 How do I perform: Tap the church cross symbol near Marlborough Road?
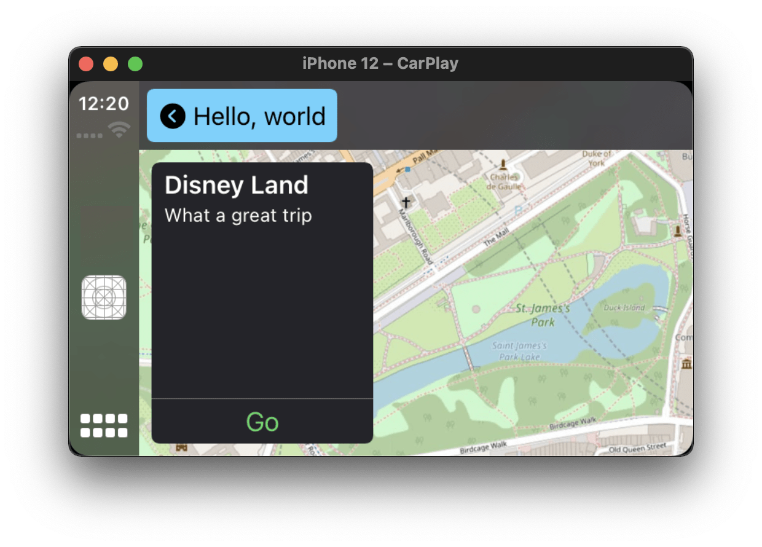pyautogui.click(x=405, y=201)
